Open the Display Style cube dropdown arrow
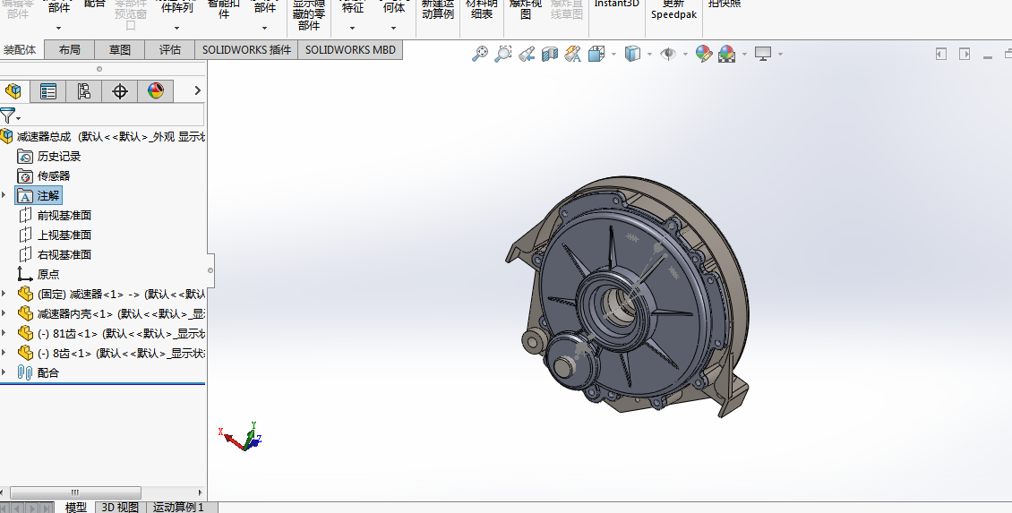 tap(649, 55)
